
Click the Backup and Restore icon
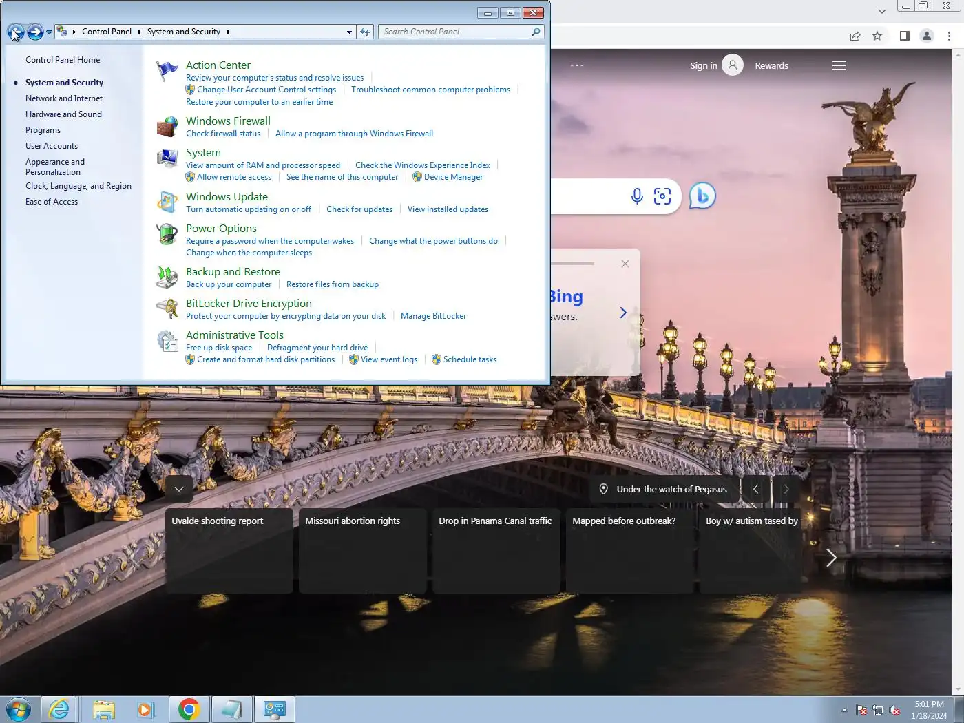point(167,277)
